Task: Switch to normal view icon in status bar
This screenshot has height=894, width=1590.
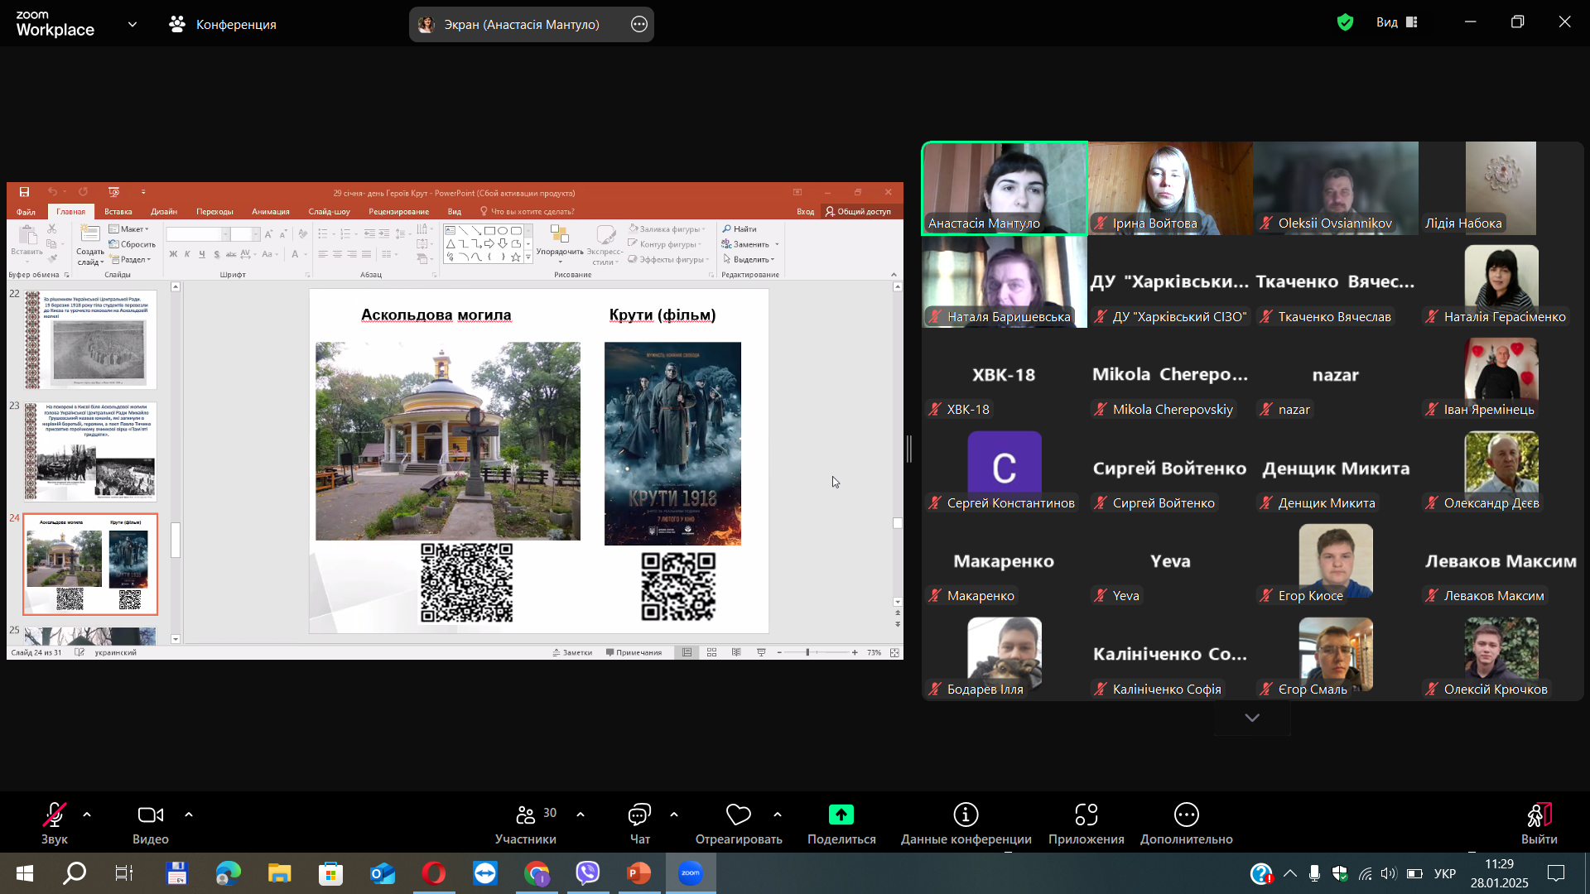Action: [687, 653]
